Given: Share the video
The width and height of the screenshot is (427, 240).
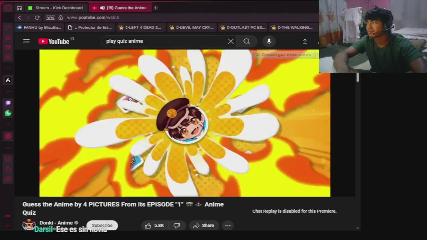Looking at the screenshot, I should tap(203, 225).
